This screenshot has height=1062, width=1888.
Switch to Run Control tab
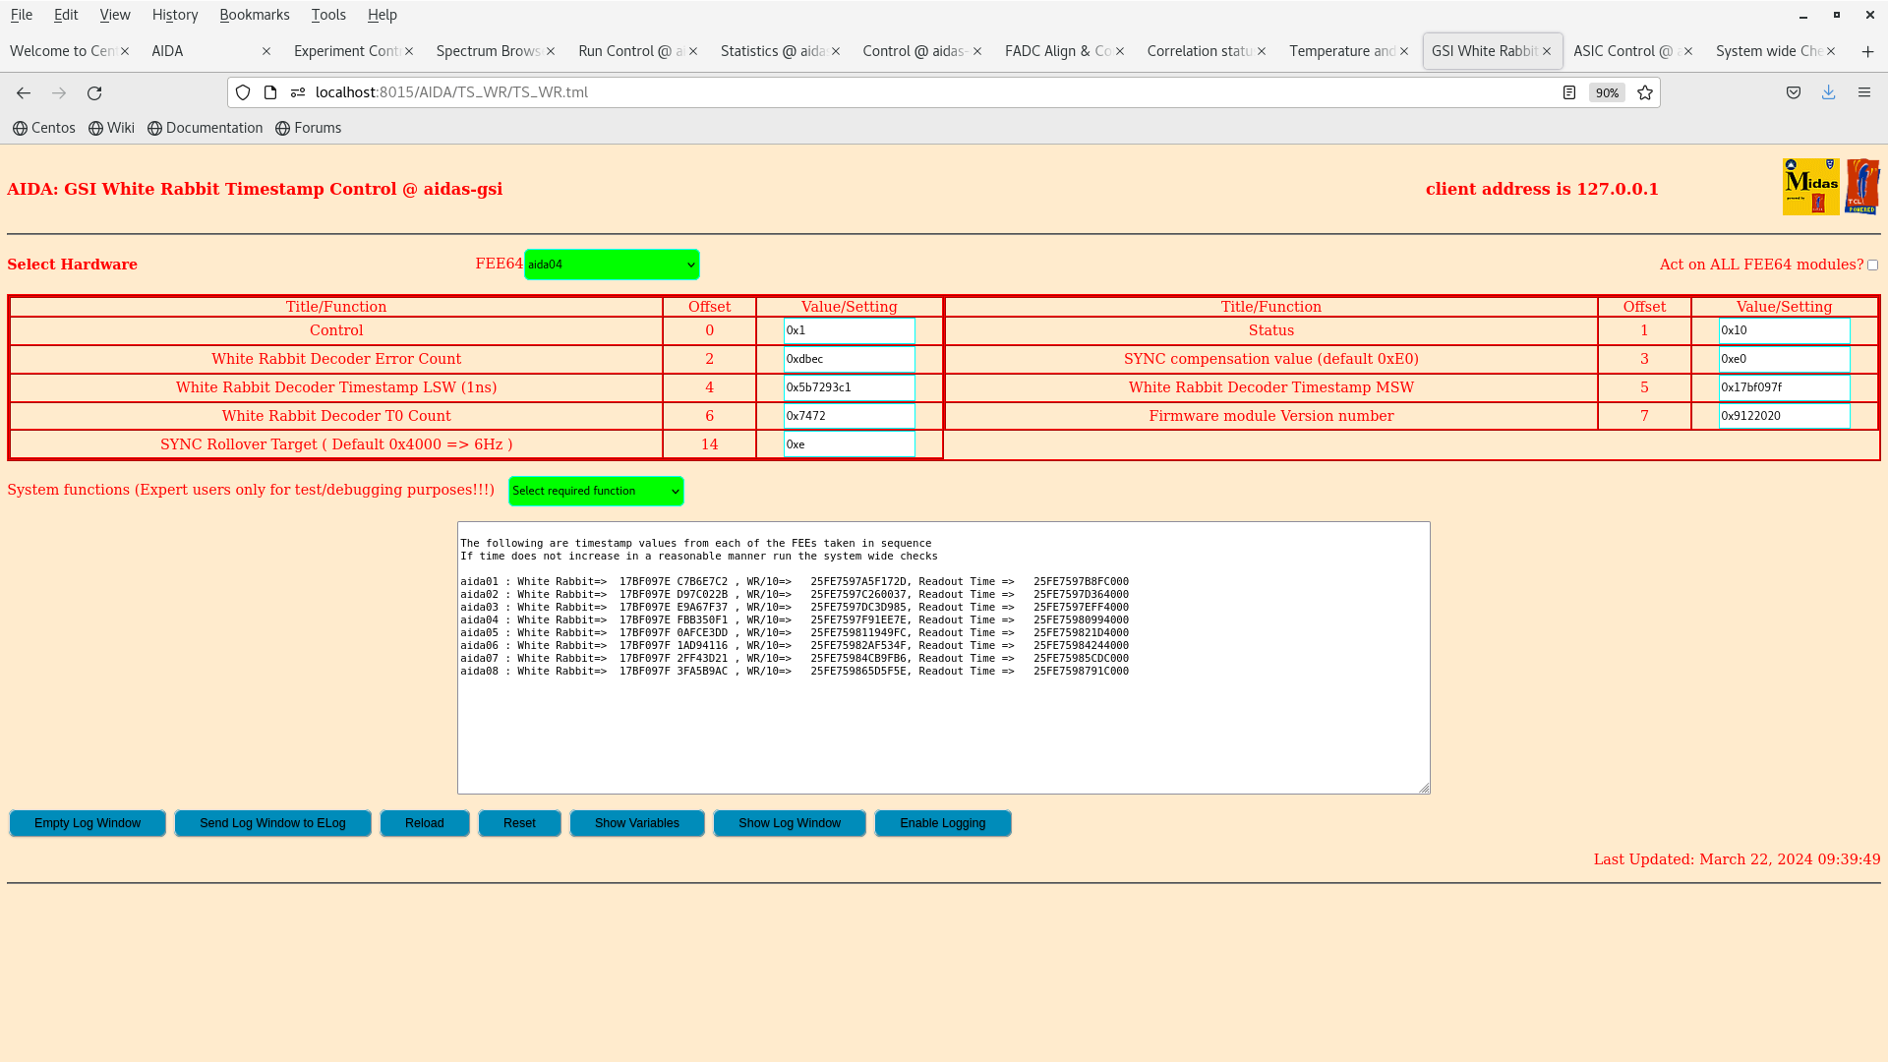pyautogui.click(x=629, y=51)
